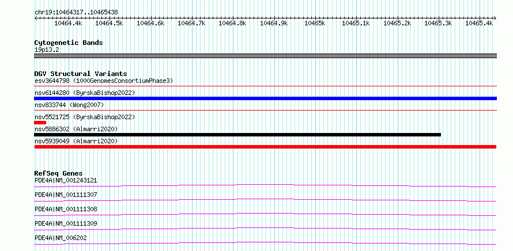
Task: Click the 19p13.2 band label
Action: tap(47, 50)
